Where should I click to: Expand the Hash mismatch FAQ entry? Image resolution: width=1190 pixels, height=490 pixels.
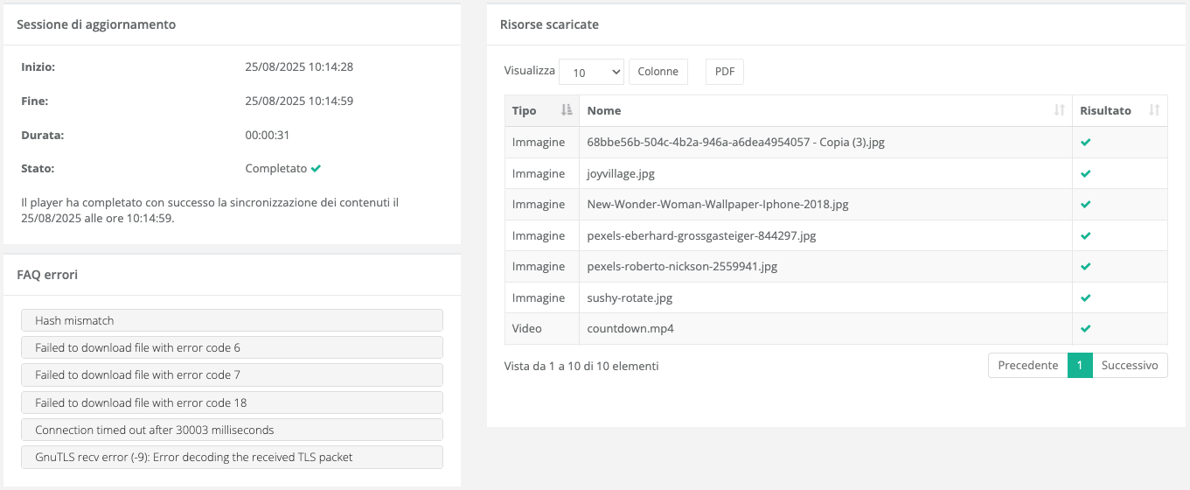click(x=232, y=320)
